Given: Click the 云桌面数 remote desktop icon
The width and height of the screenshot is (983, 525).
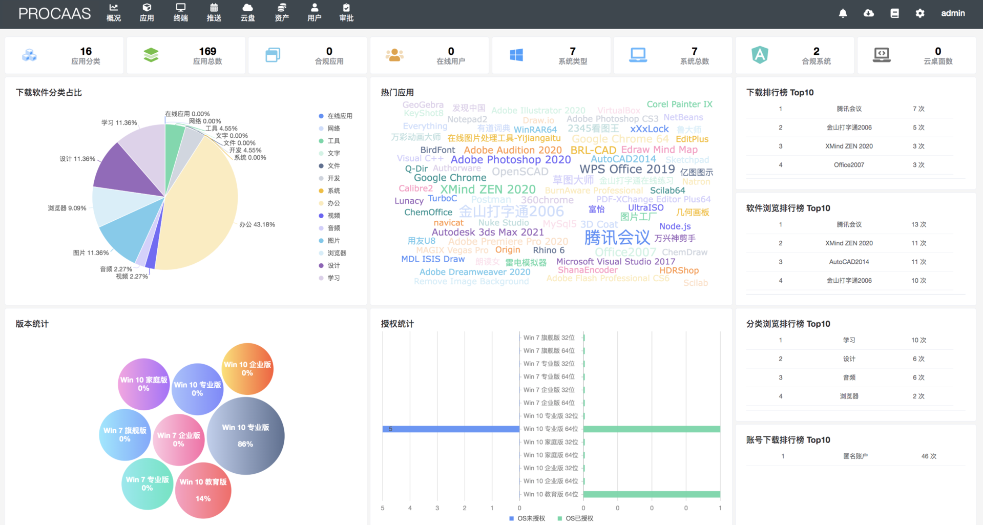Looking at the screenshot, I should click(x=882, y=55).
